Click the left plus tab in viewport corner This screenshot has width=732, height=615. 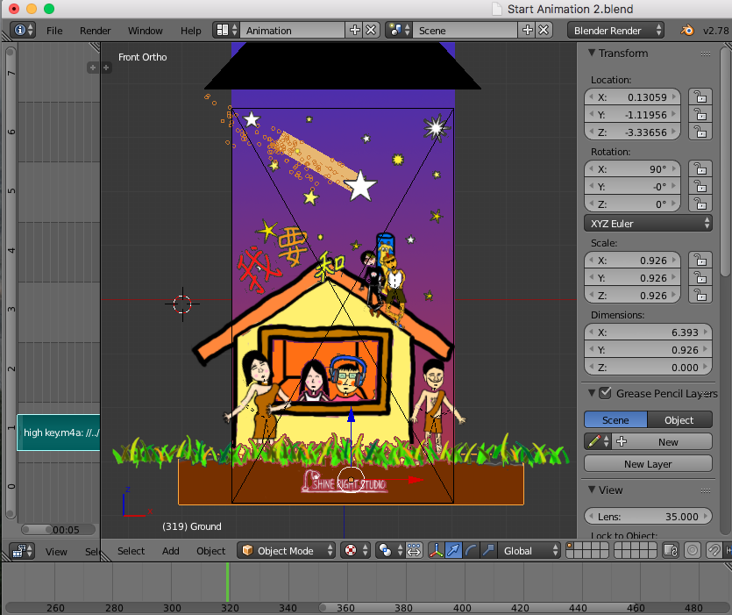tap(93, 68)
